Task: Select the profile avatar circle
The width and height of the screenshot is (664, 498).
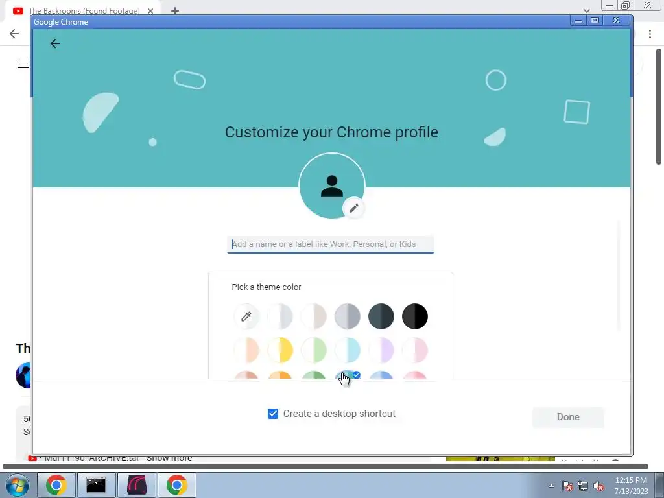Action: point(332,186)
